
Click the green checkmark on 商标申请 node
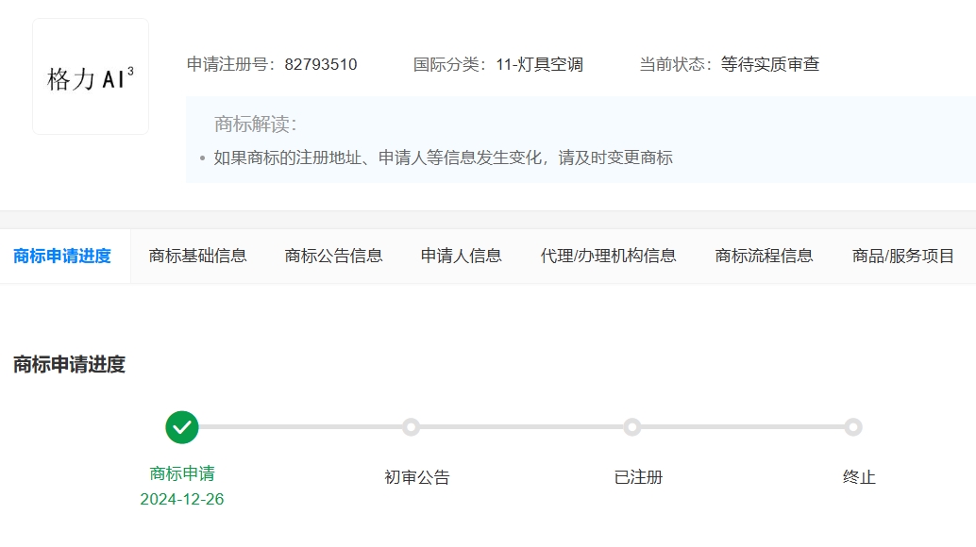tap(181, 426)
